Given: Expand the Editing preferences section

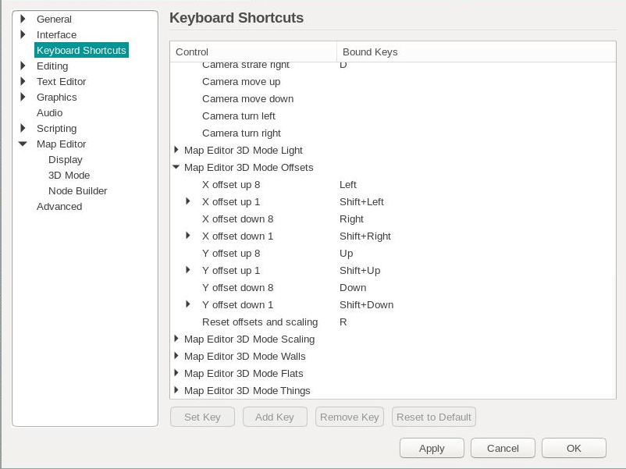Looking at the screenshot, I should click(x=23, y=66).
